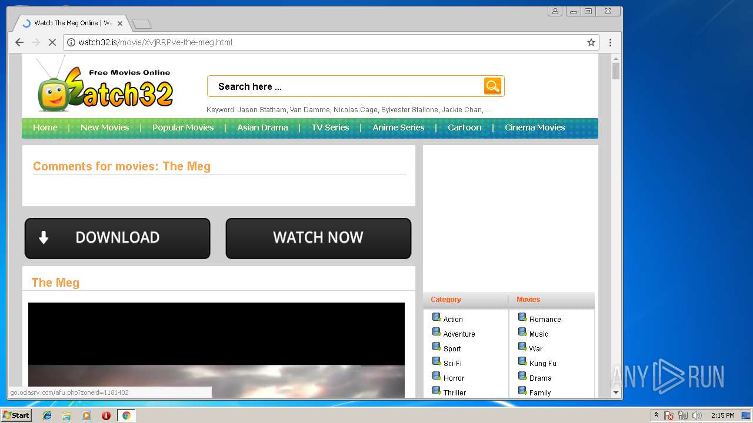
Task: Click the icon beside Action category
Action: (437, 317)
